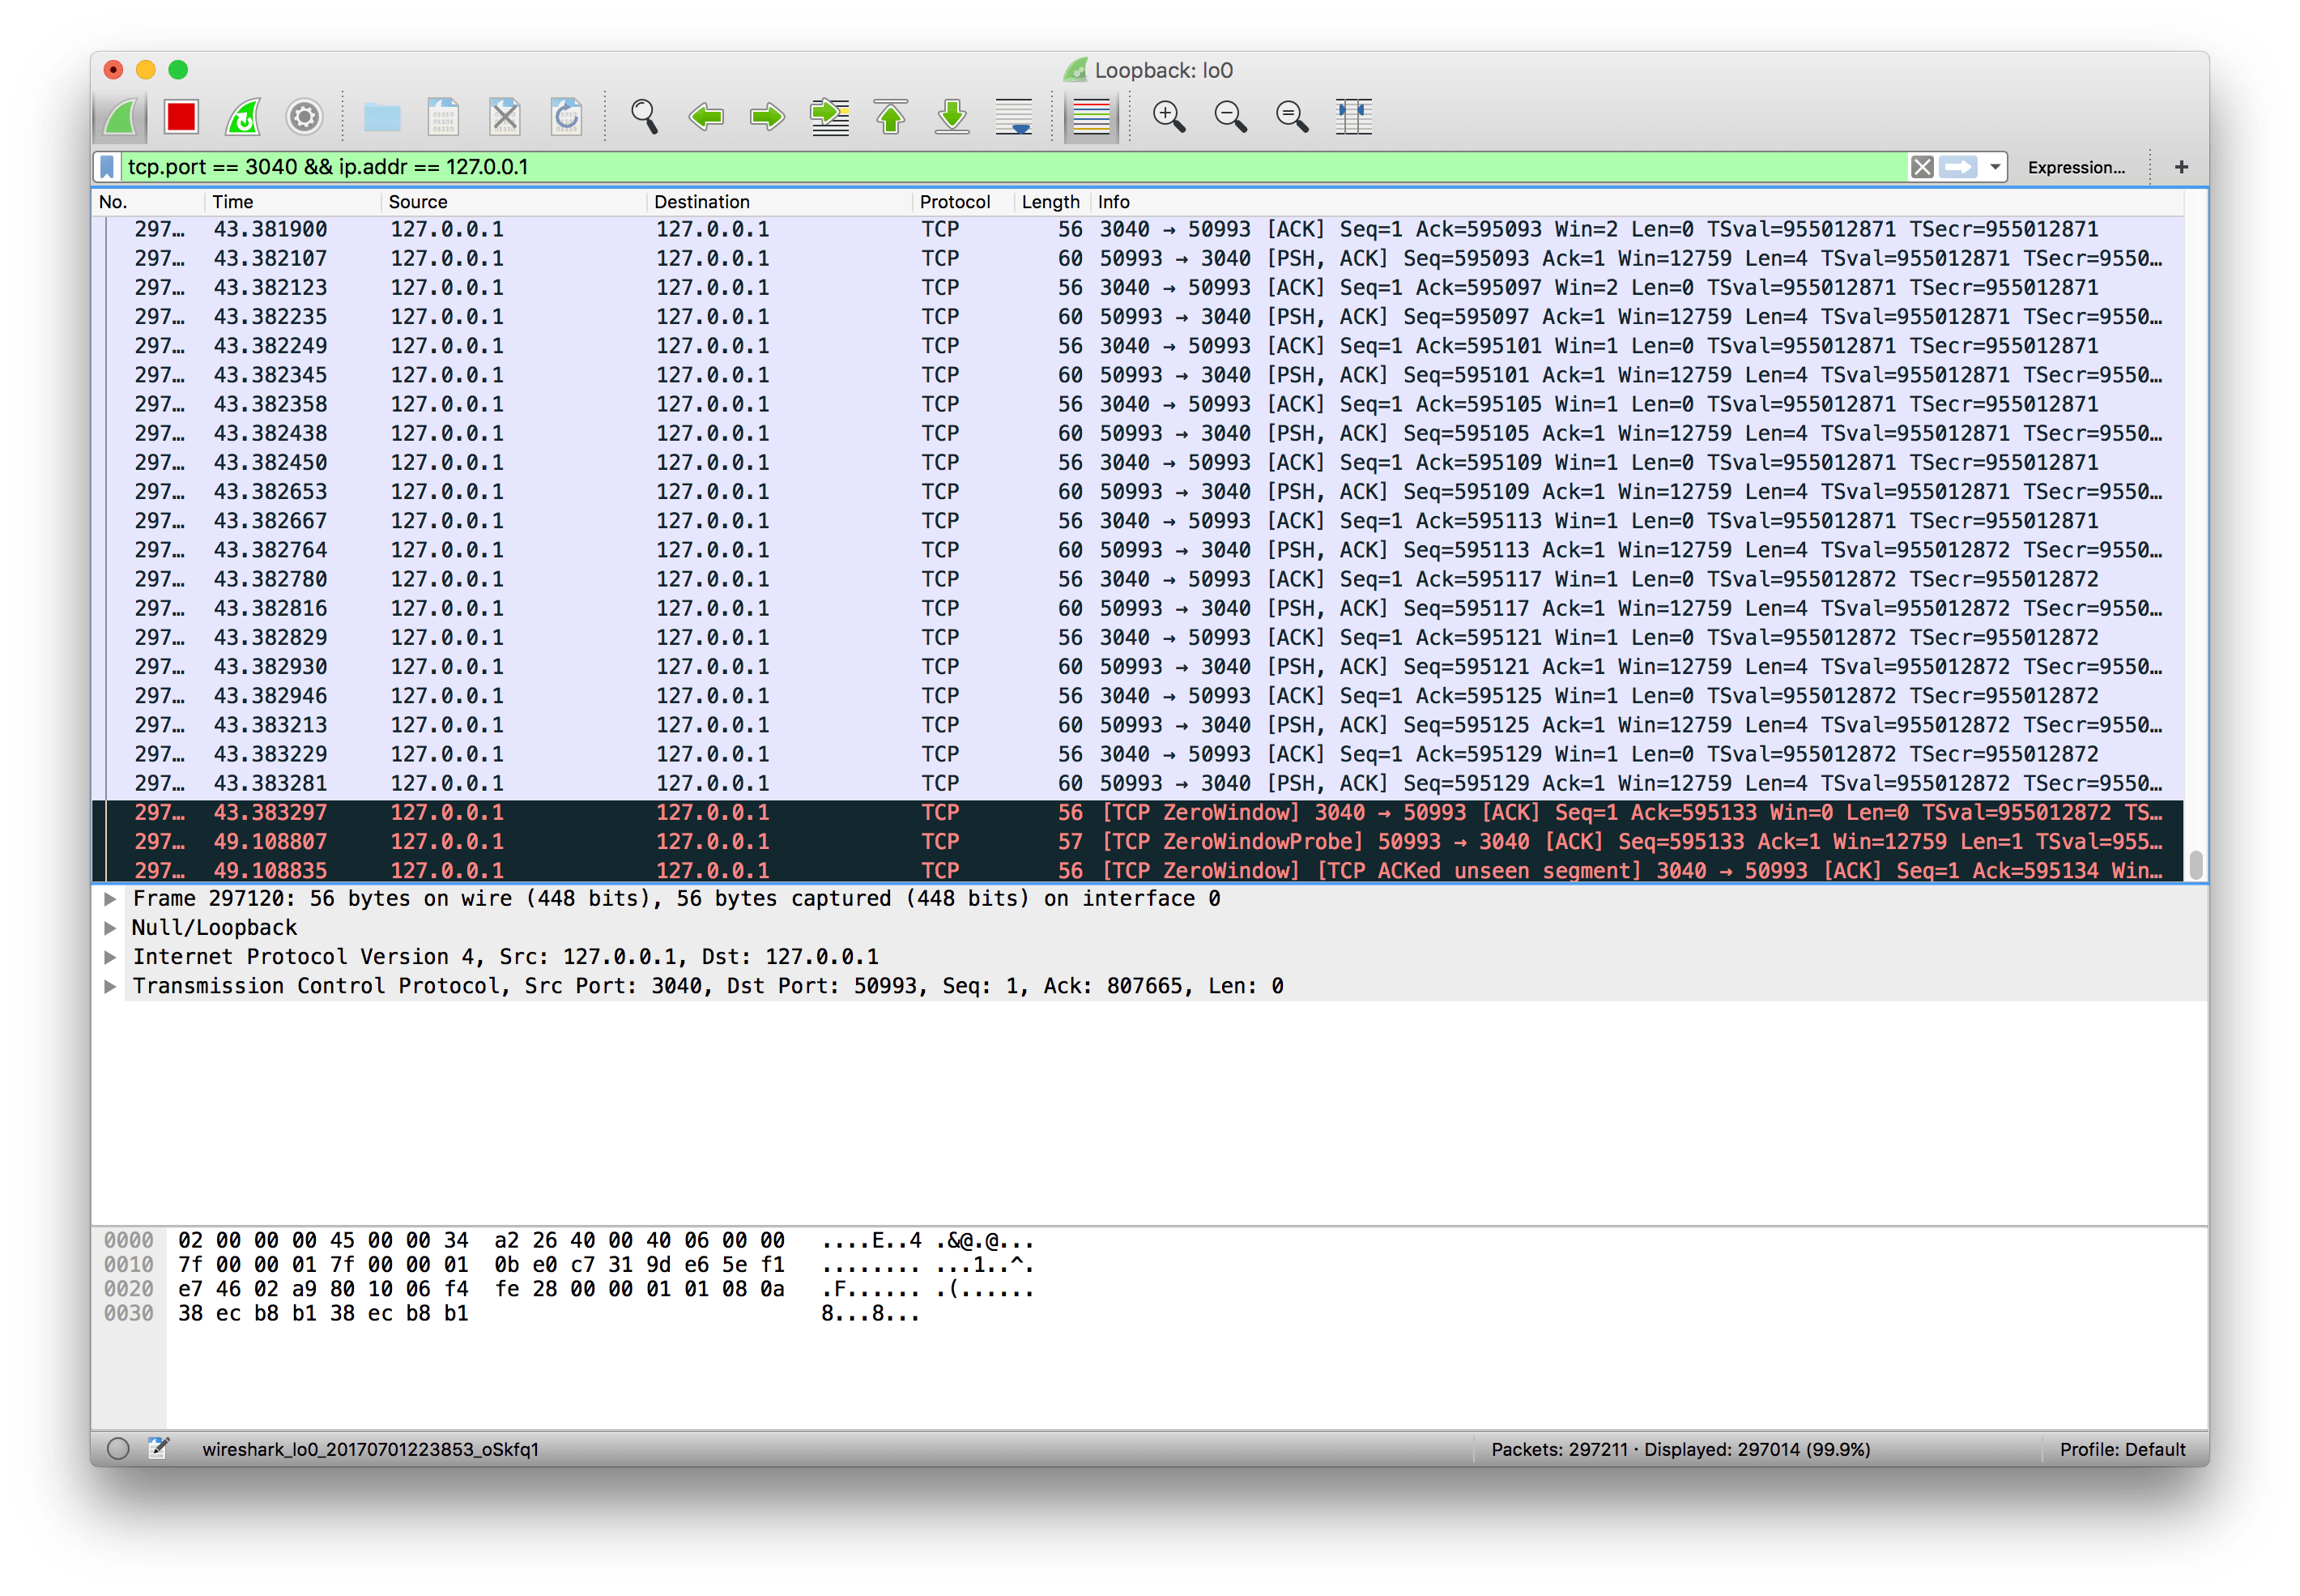
Task: Select the ACKed unseen segment packet at 49.108835
Action: [x=1138, y=871]
